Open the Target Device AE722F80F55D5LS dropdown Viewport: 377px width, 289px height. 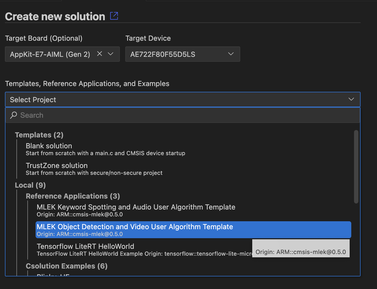click(182, 54)
